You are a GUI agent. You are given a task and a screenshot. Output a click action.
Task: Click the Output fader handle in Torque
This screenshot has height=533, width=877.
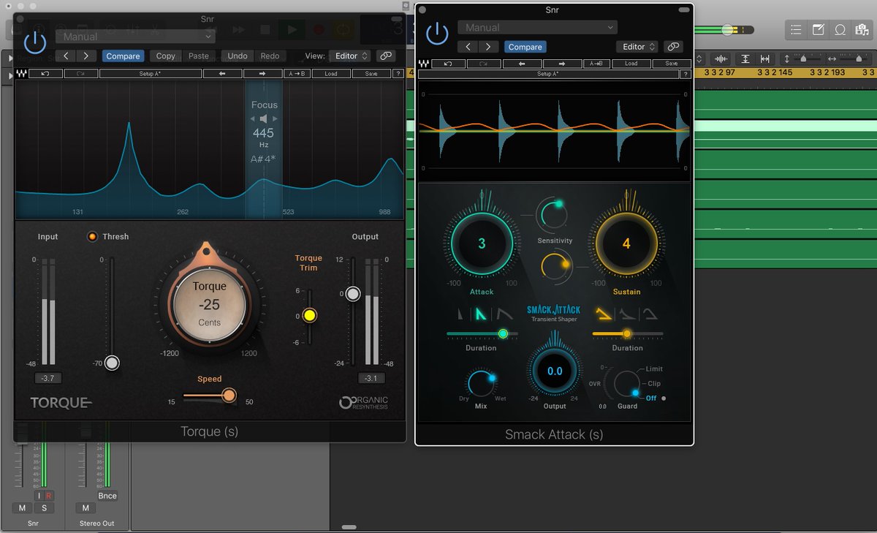click(353, 294)
